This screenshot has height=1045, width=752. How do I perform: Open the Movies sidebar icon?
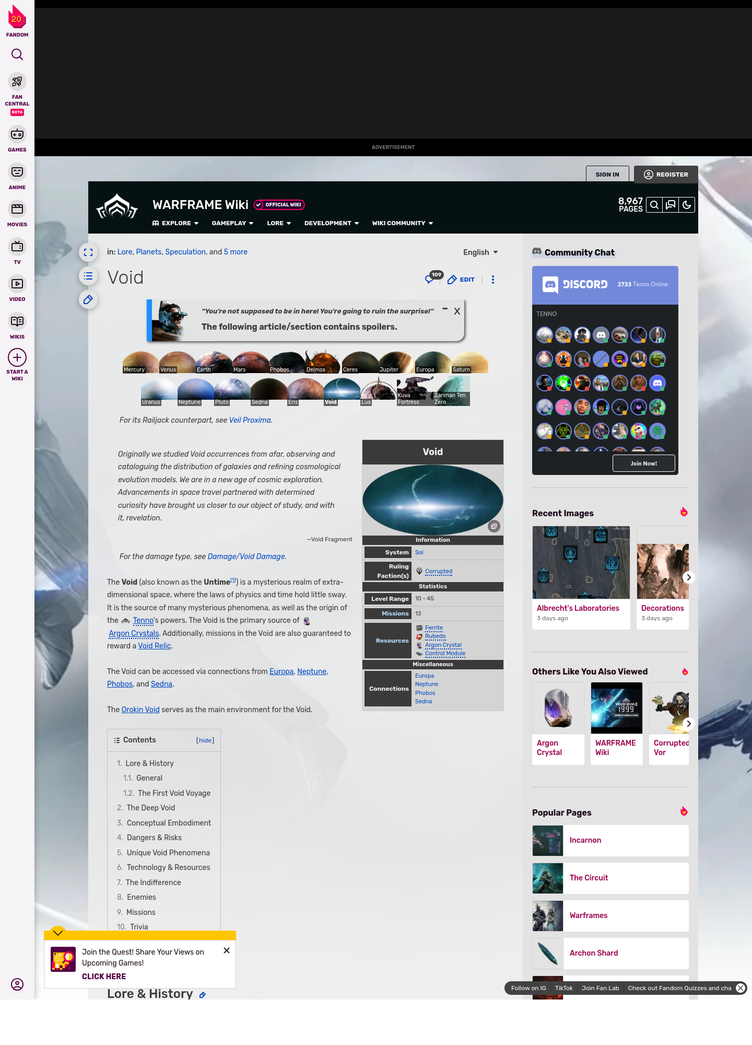tap(17, 209)
